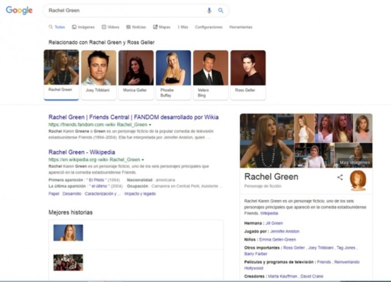Click inside the Rachel Green search field

point(123,10)
